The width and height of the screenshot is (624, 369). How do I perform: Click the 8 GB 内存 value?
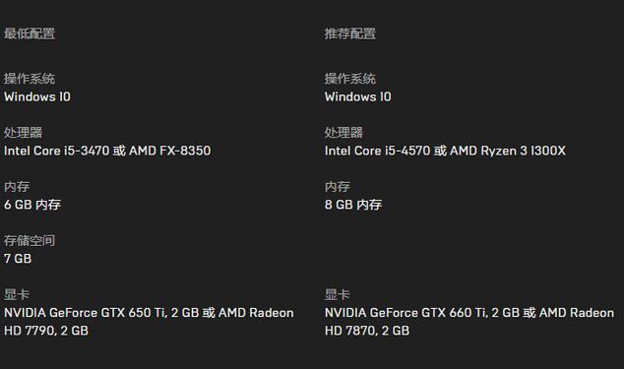(353, 205)
